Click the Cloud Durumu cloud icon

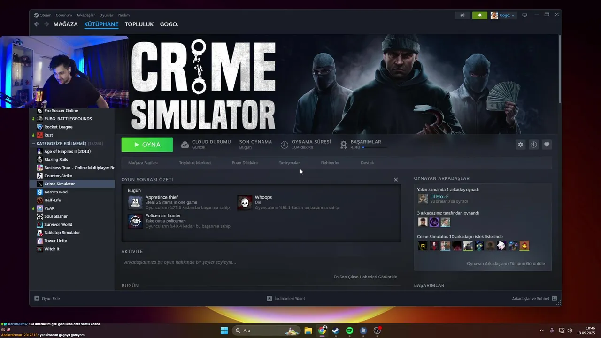[x=185, y=145]
